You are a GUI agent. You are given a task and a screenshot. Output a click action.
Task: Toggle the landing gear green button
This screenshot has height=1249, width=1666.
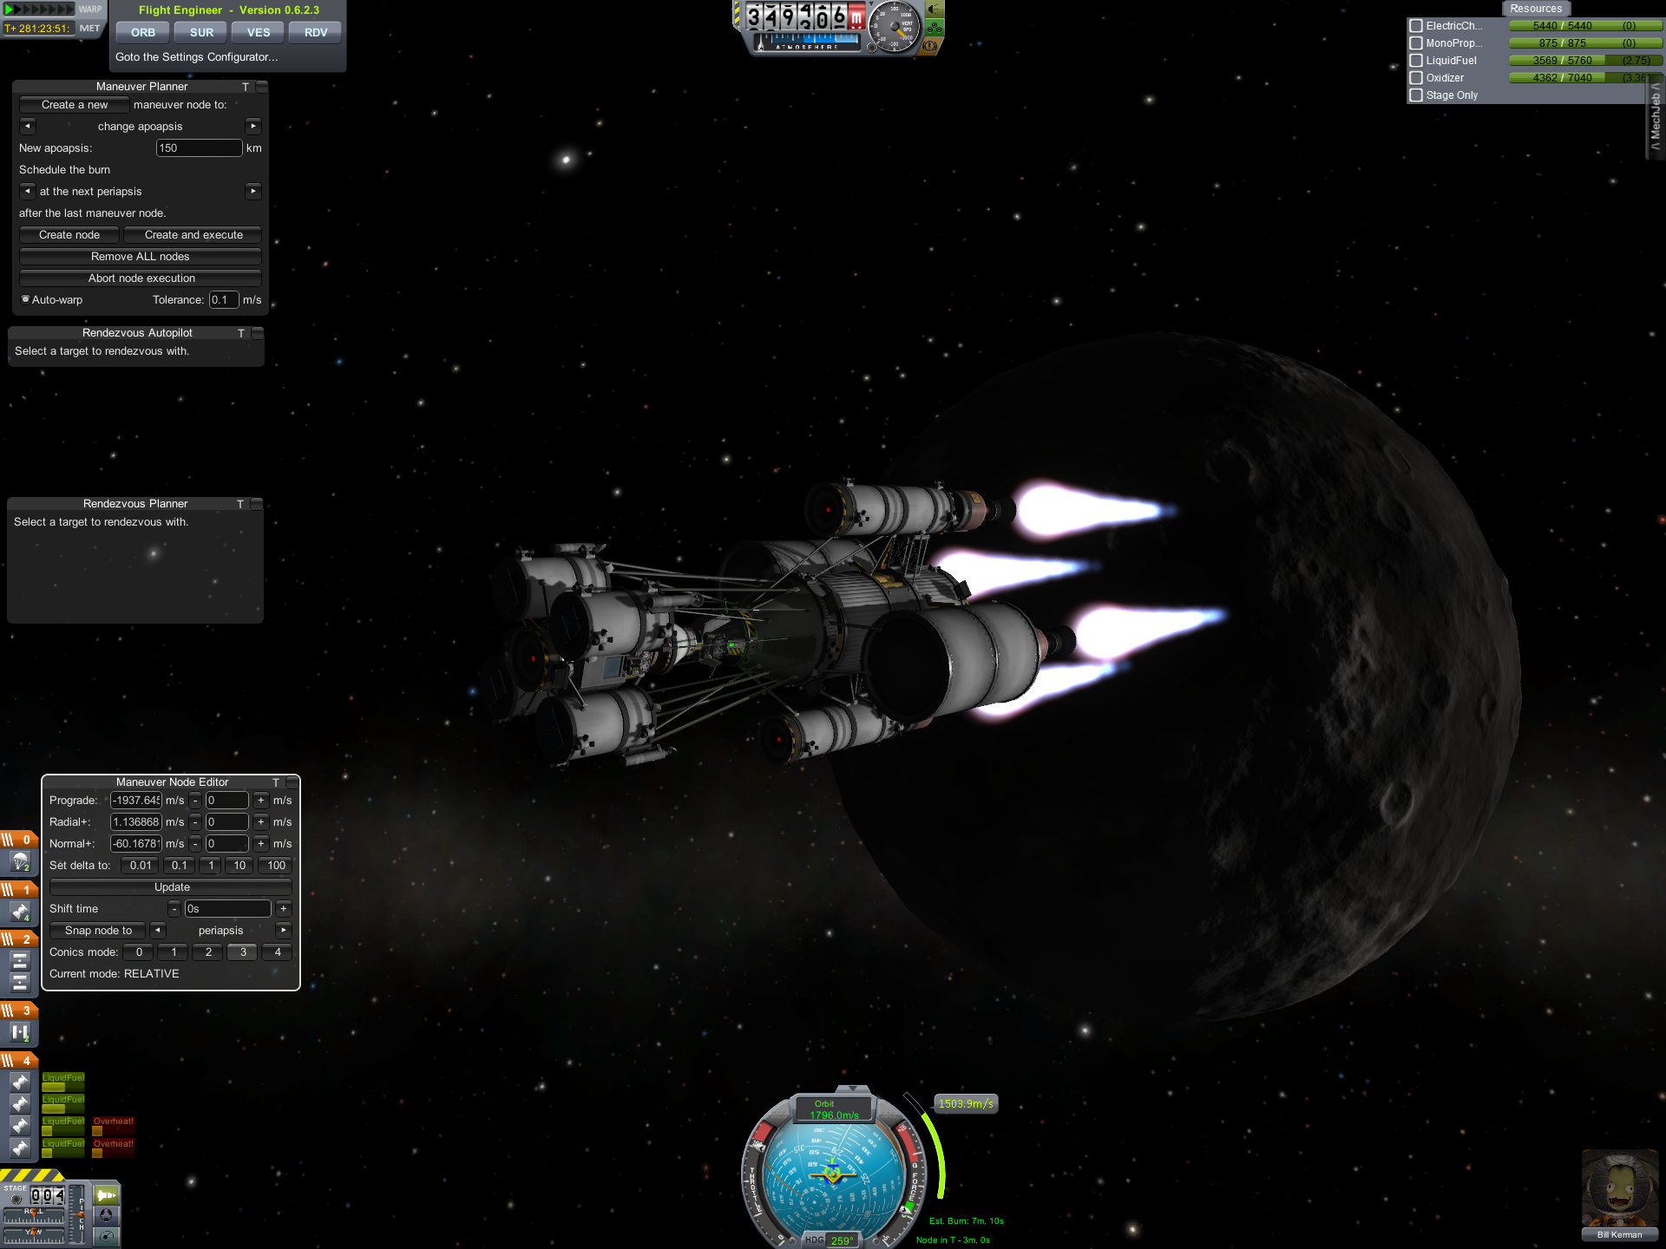pos(935,28)
